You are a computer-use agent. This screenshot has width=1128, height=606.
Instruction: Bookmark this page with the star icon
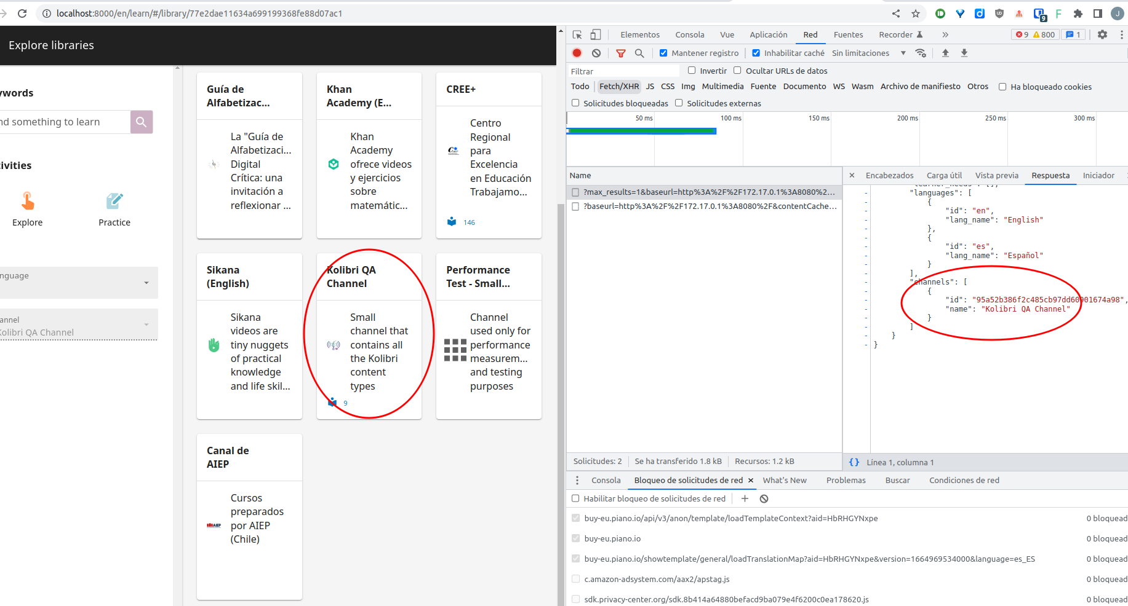coord(916,14)
